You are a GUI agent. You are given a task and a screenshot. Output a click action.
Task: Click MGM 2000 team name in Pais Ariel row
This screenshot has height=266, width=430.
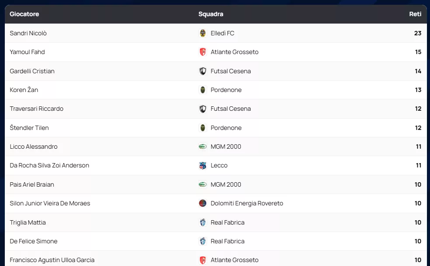point(225,184)
